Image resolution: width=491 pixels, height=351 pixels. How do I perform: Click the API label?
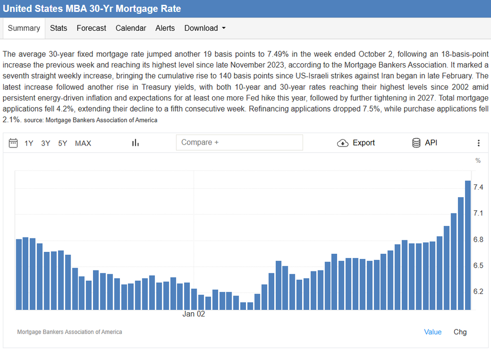tap(431, 143)
